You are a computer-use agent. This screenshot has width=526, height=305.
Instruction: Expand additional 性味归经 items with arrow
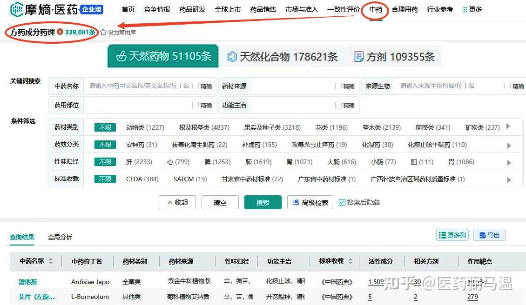coord(509,162)
